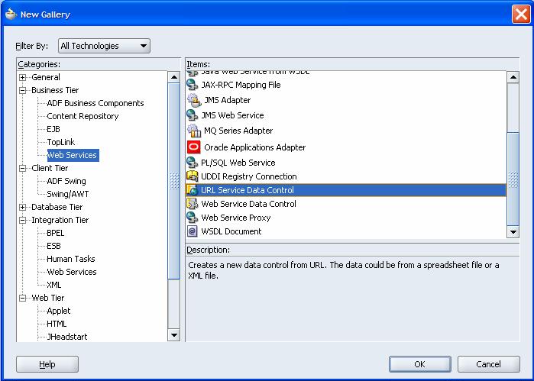534x381 pixels.
Task: Choose the TopLink category
Action: tap(61, 142)
